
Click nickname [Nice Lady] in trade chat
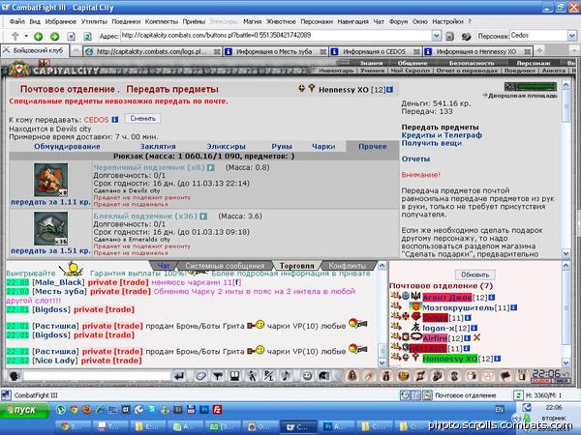click(55, 361)
